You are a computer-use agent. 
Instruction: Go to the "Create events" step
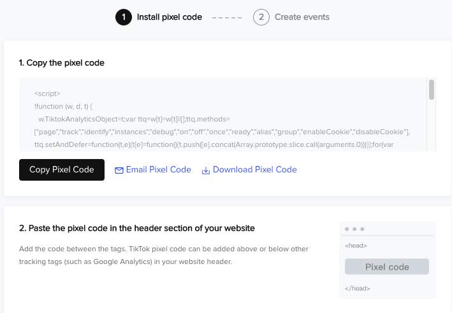[302, 17]
